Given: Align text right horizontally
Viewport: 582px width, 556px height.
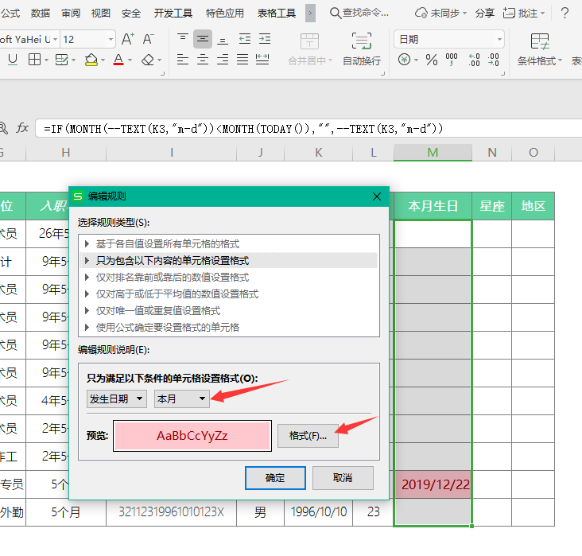Looking at the screenshot, I should click(223, 60).
